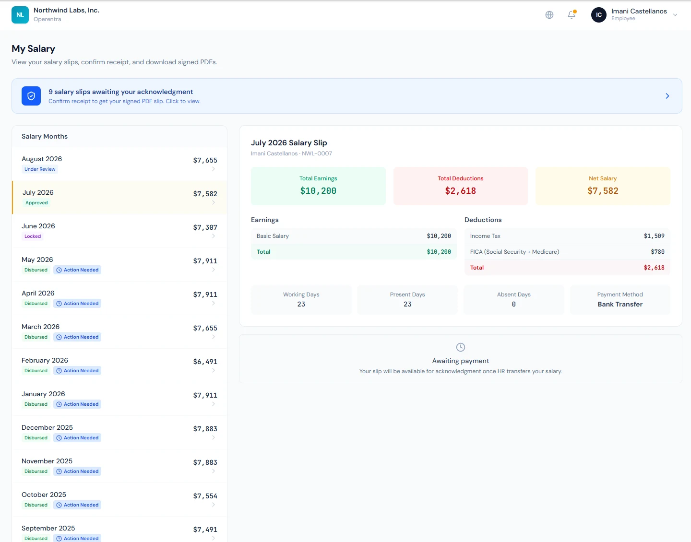The width and height of the screenshot is (691, 542).
Task: Expand the Imani Castellanos account menu chevron
Action: coord(675,15)
